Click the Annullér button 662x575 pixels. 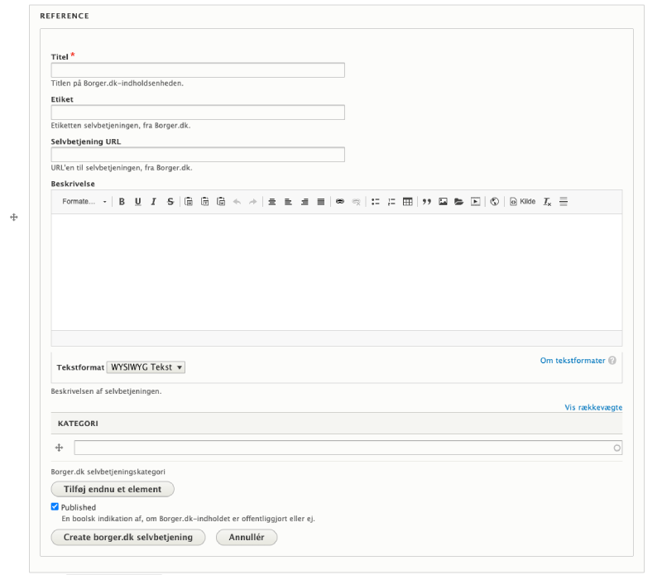click(x=247, y=538)
